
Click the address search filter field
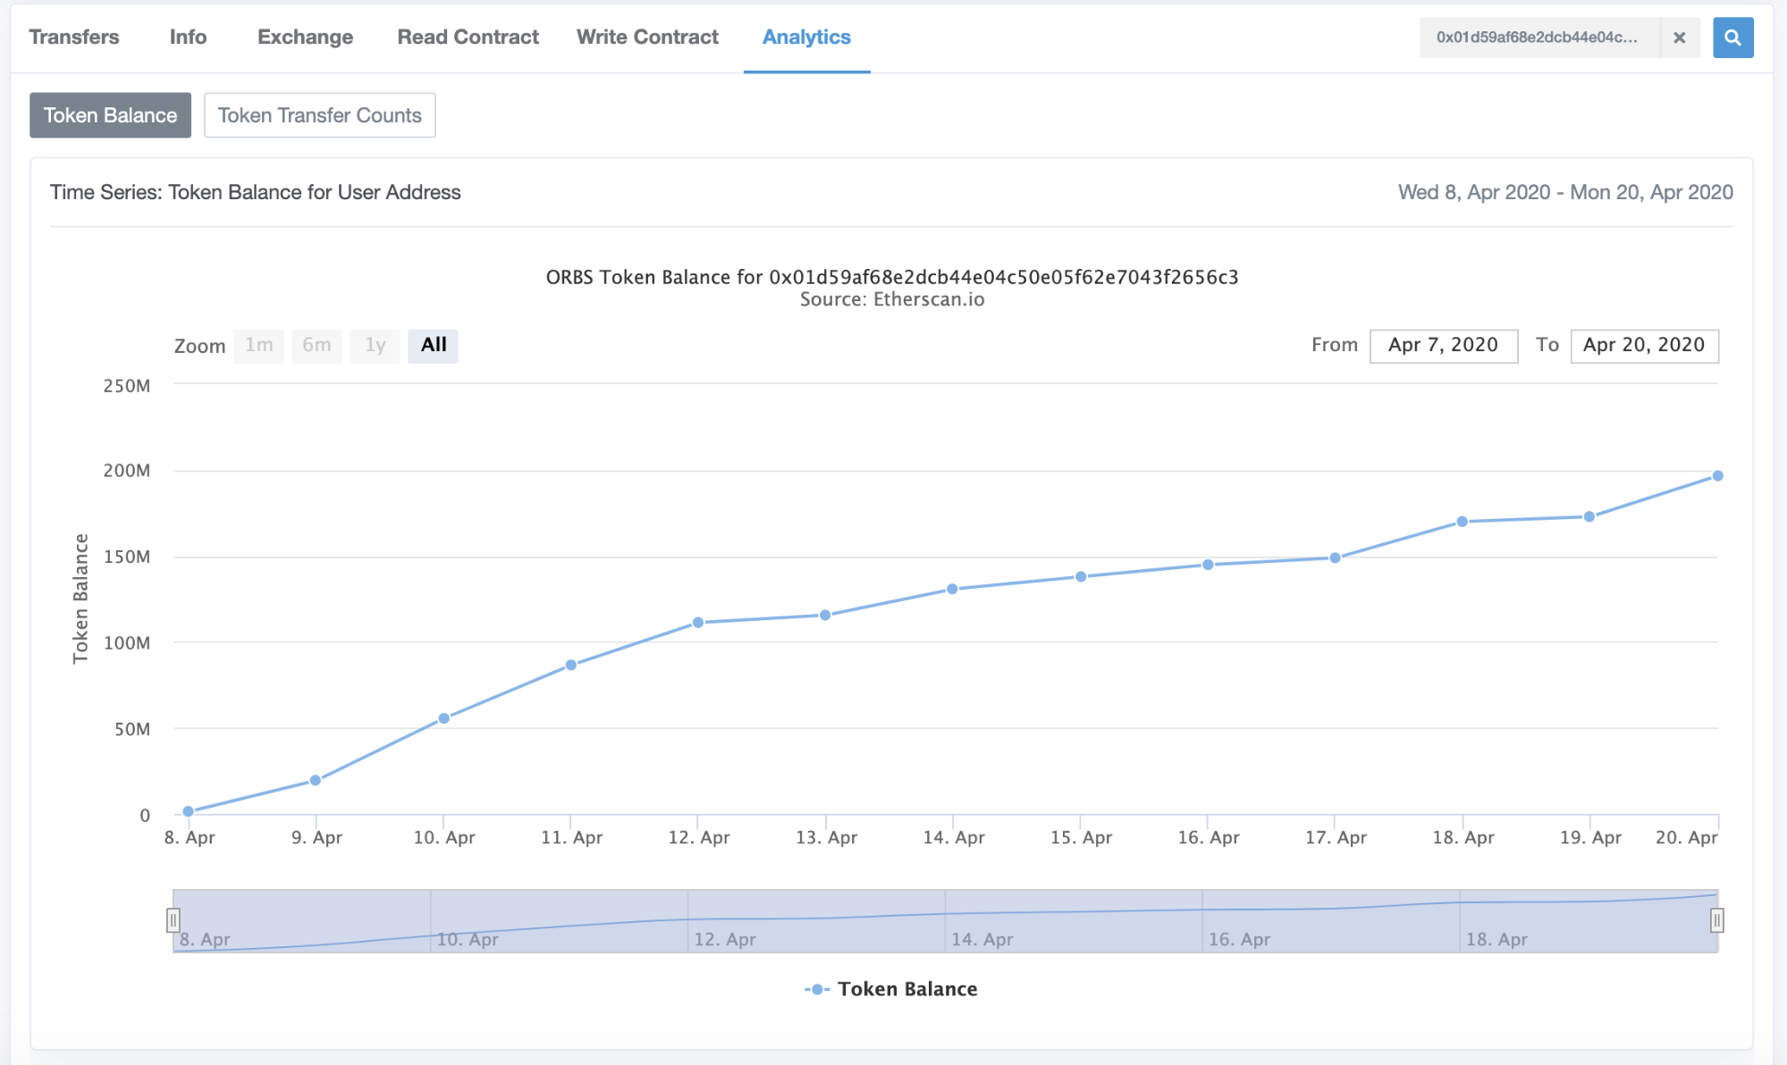[1539, 38]
